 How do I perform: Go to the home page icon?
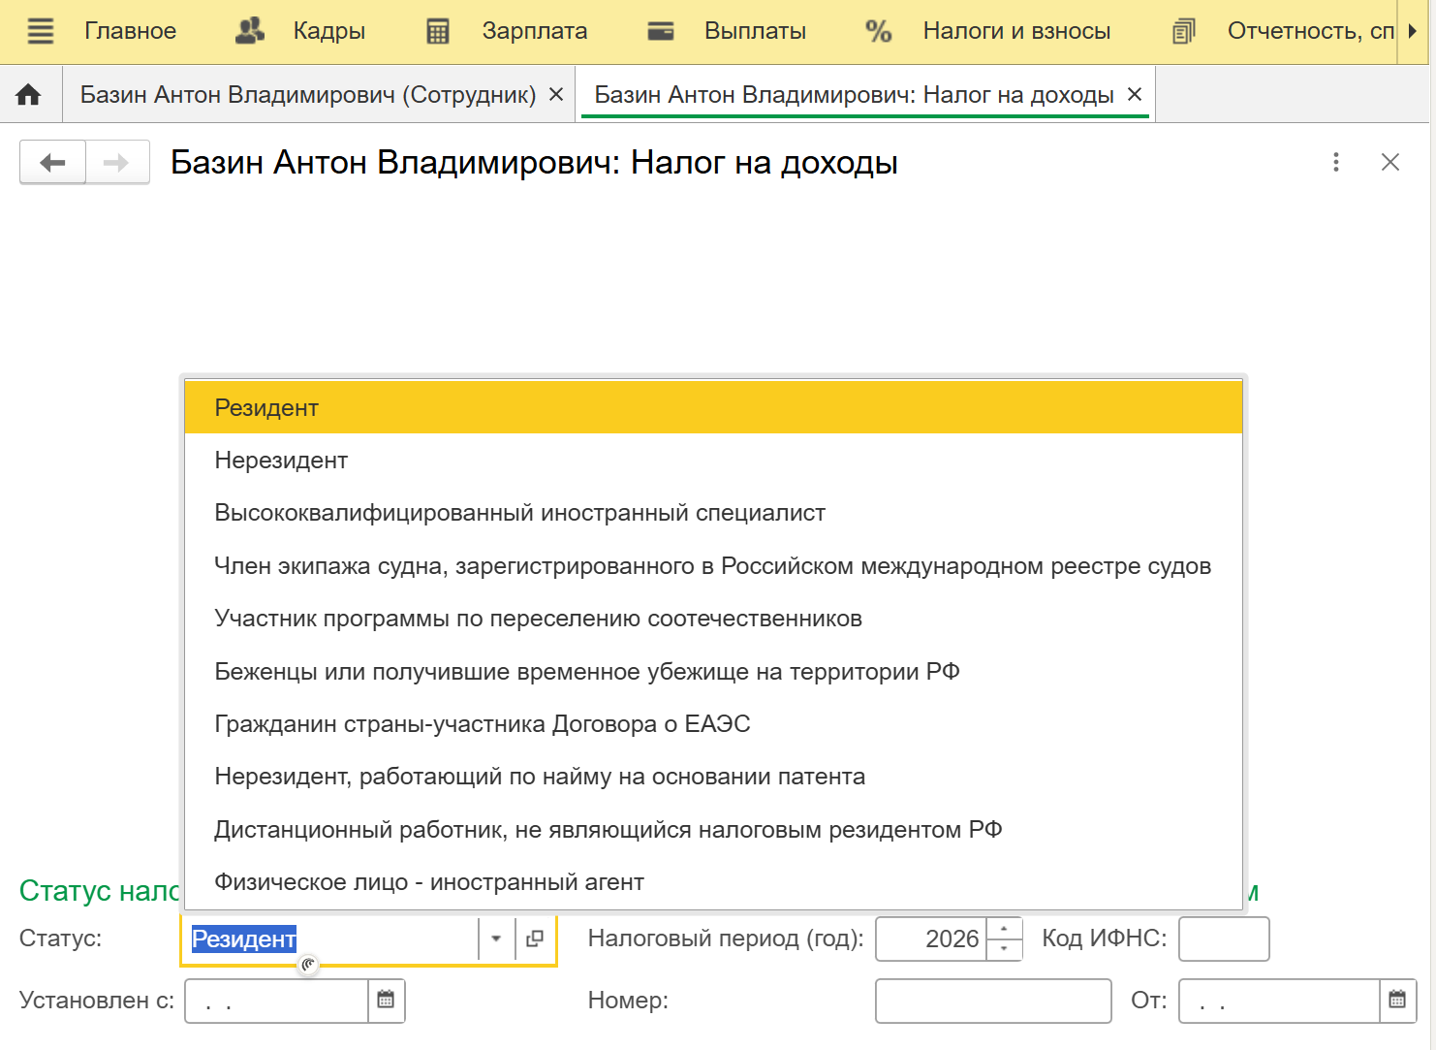29,94
